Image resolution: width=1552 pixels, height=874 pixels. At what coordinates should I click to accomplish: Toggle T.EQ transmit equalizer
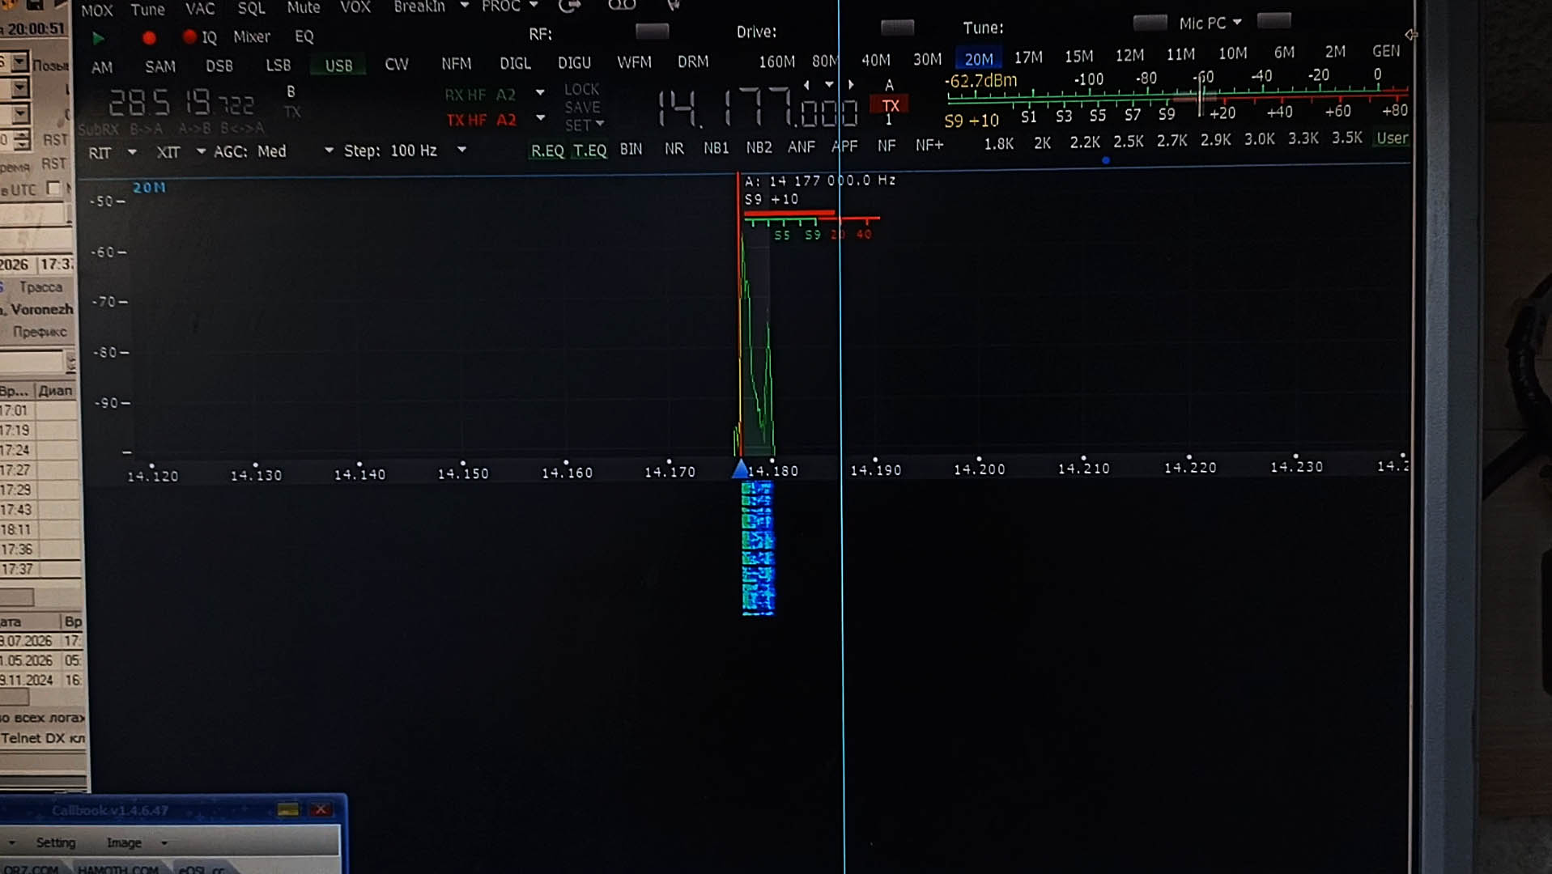(589, 150)
